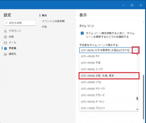The width and height of the screenshot is (146, 123).
Task: Toggle the time zone update confirmation checkbox
Action: pyautogui.click(x=82, y=33)
